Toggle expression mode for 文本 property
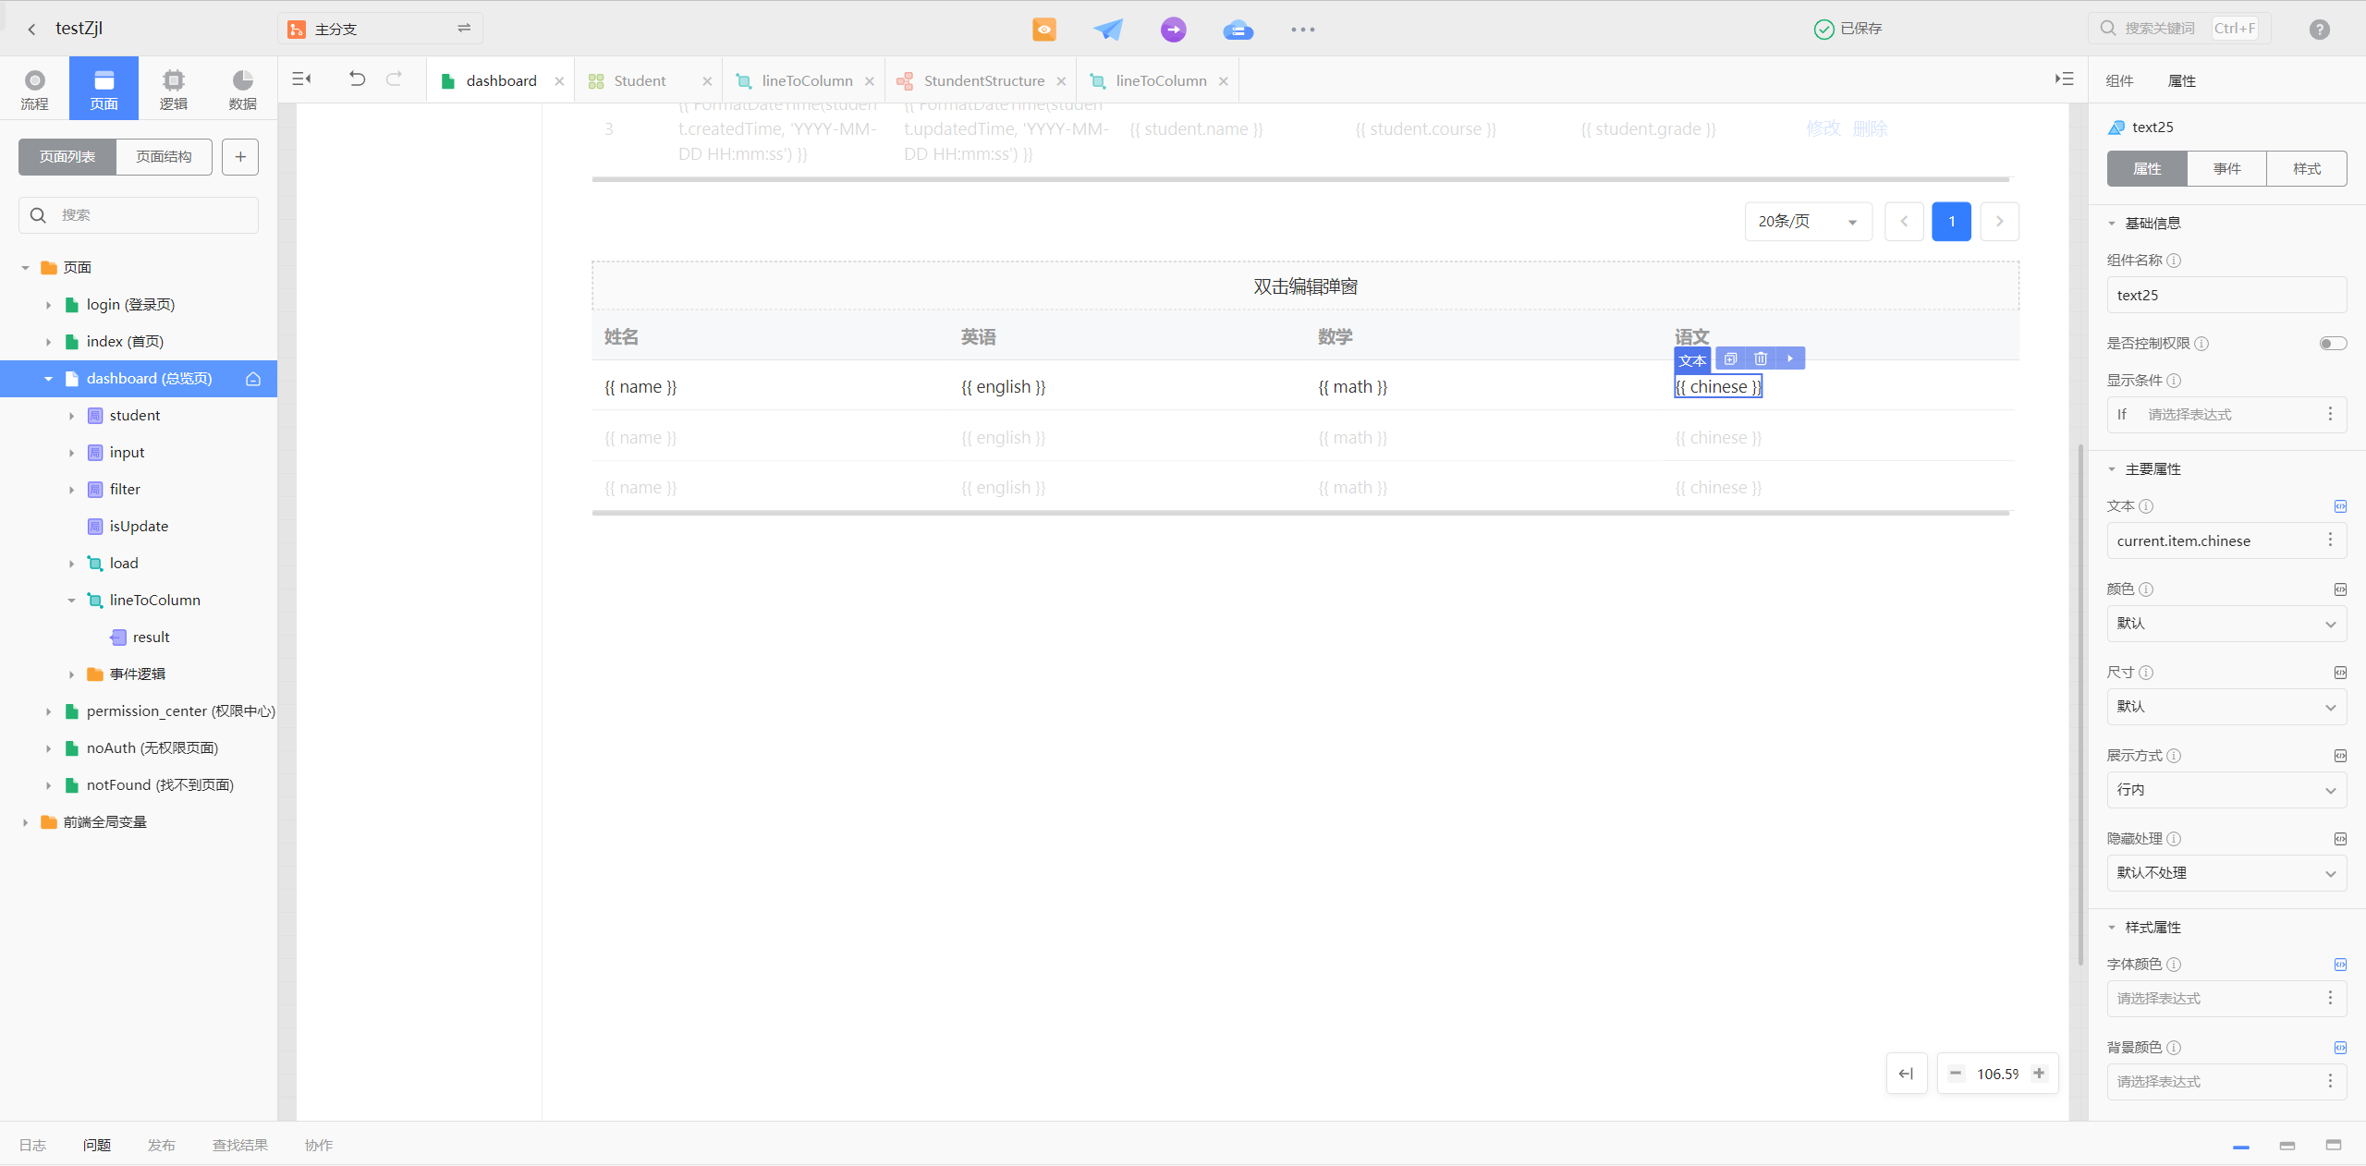2366x1166 pixels. [x=2340, y=506]
